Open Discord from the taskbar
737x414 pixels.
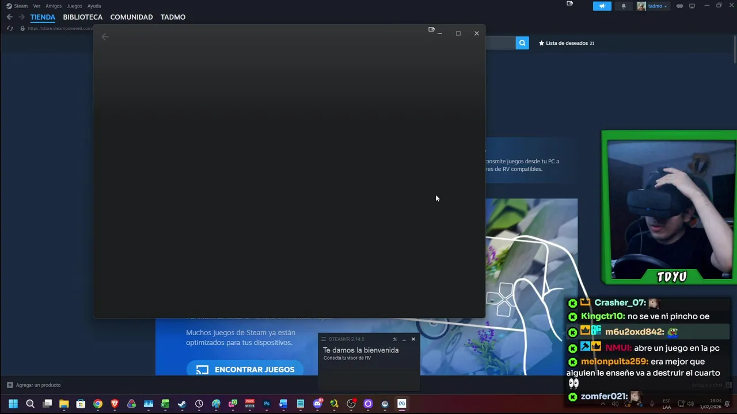[317, 404]
